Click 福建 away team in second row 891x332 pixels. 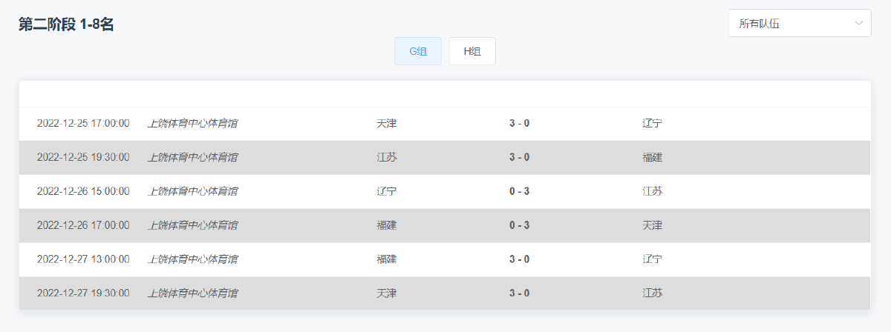(x=652, y=158)
